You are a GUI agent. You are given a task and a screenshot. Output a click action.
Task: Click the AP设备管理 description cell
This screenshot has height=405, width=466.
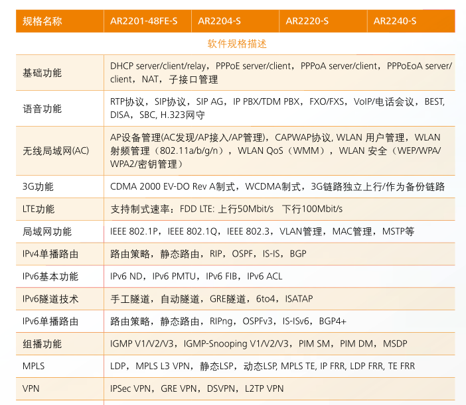279,150
